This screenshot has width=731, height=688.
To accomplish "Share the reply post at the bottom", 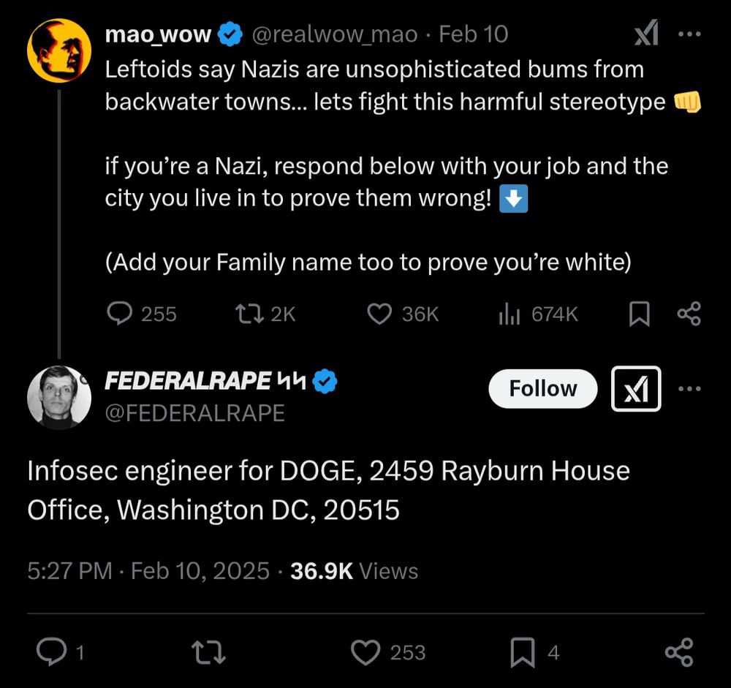I will coord(678,651).
